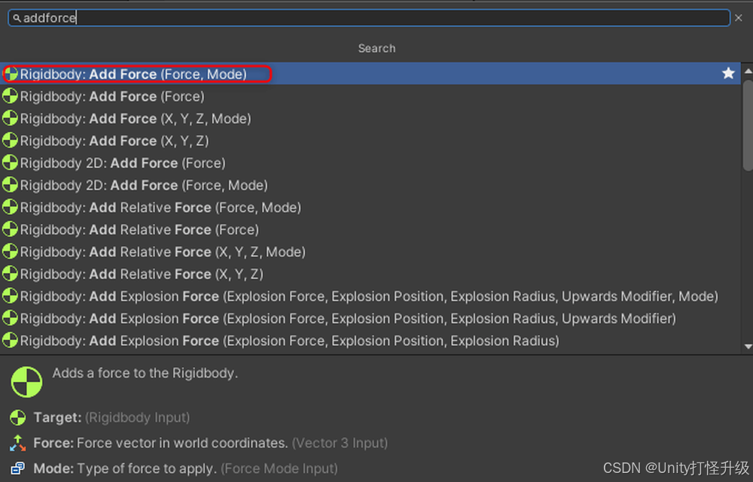Toggle favorite star on Add Force (Force, Mode)
Screen dimensions: 753x482
[x=728, y=74]
